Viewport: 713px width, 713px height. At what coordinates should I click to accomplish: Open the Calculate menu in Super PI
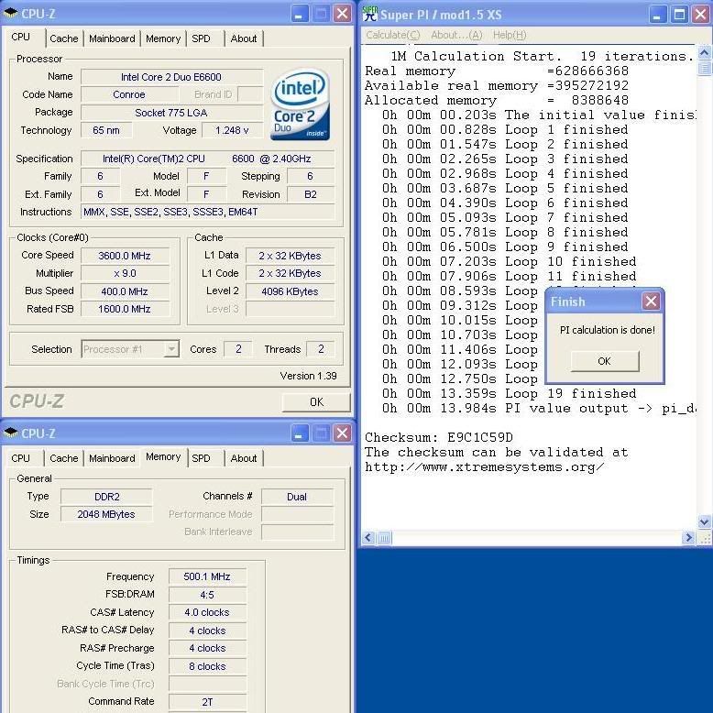(393, 35)
